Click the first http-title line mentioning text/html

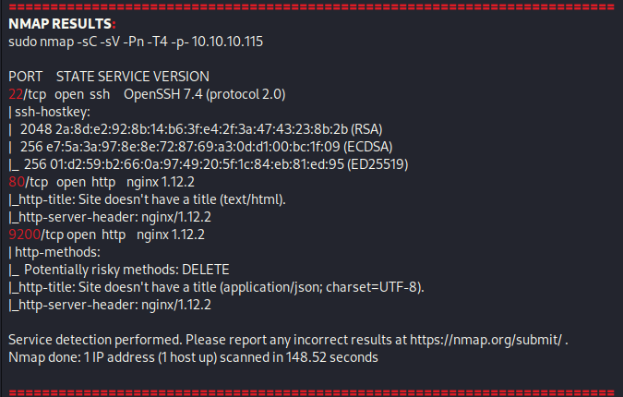point(147,199)
